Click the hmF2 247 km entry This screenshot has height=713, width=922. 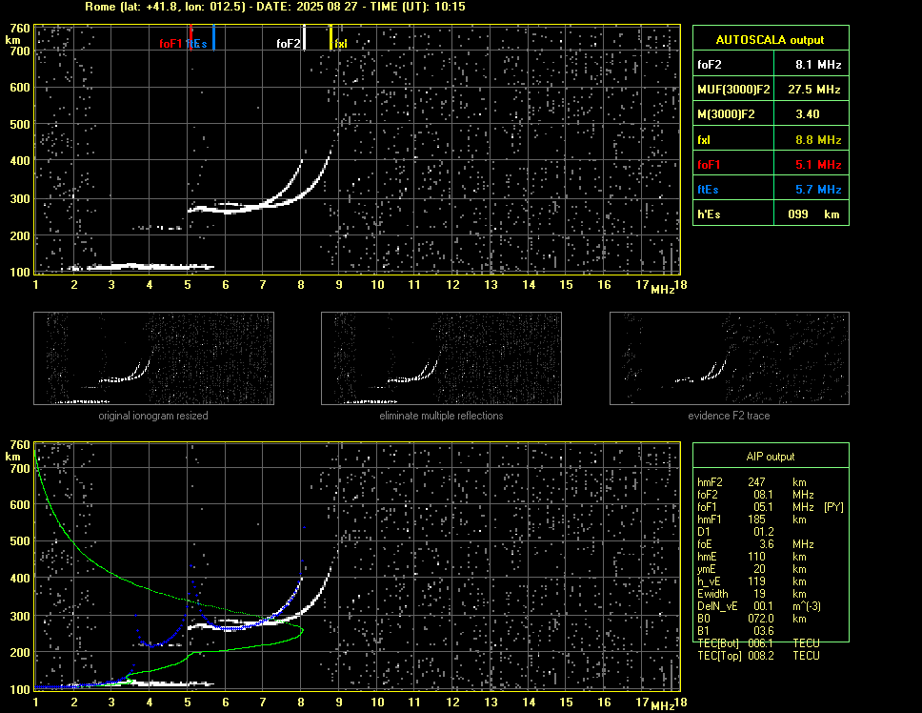point(752,481)
